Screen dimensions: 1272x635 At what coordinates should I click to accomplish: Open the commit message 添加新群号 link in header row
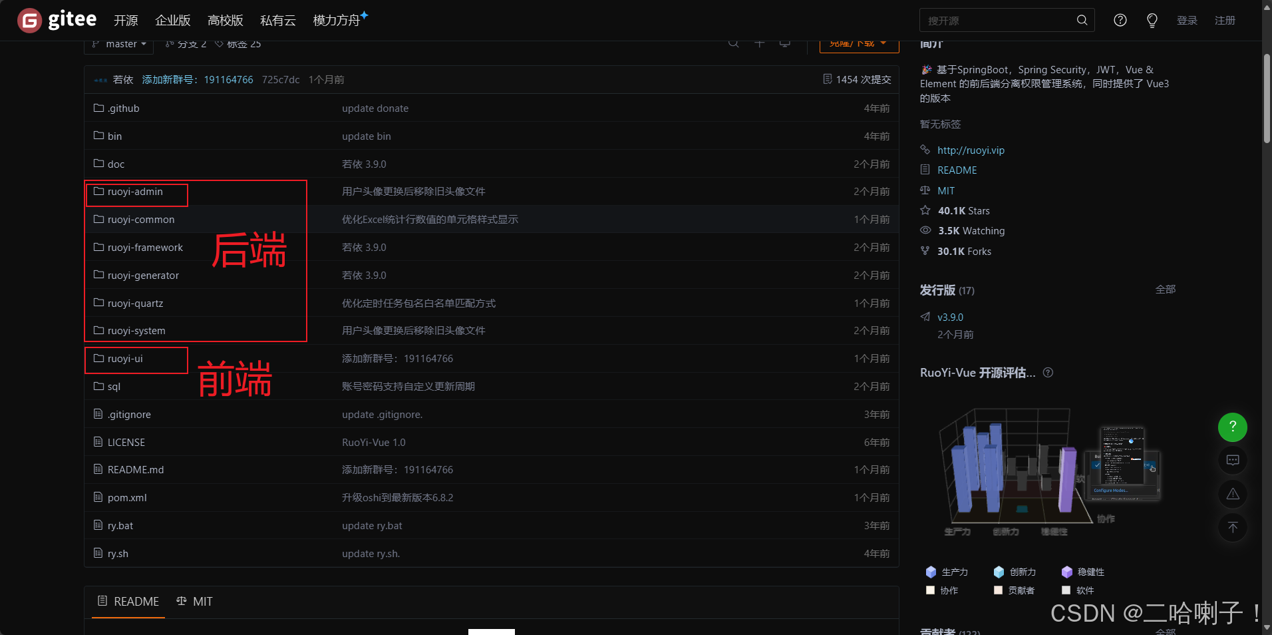(198, 80)
